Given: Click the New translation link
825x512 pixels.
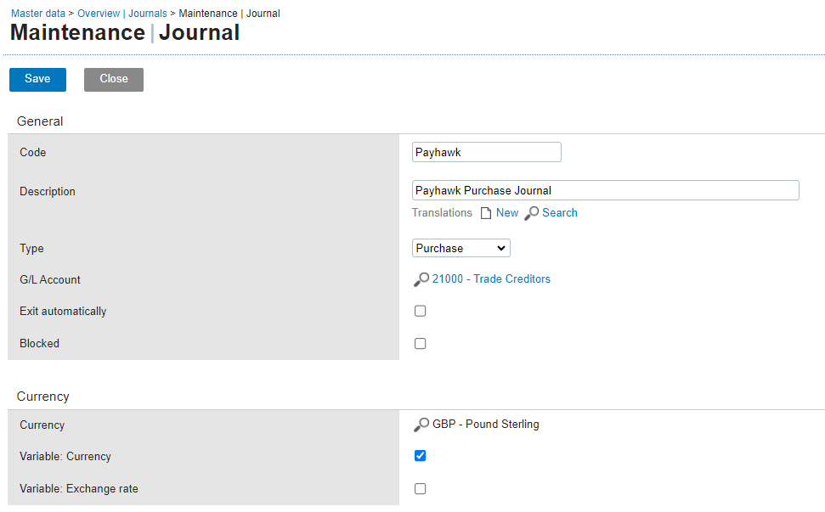Looking at the screenshot, I should (507, 213).
